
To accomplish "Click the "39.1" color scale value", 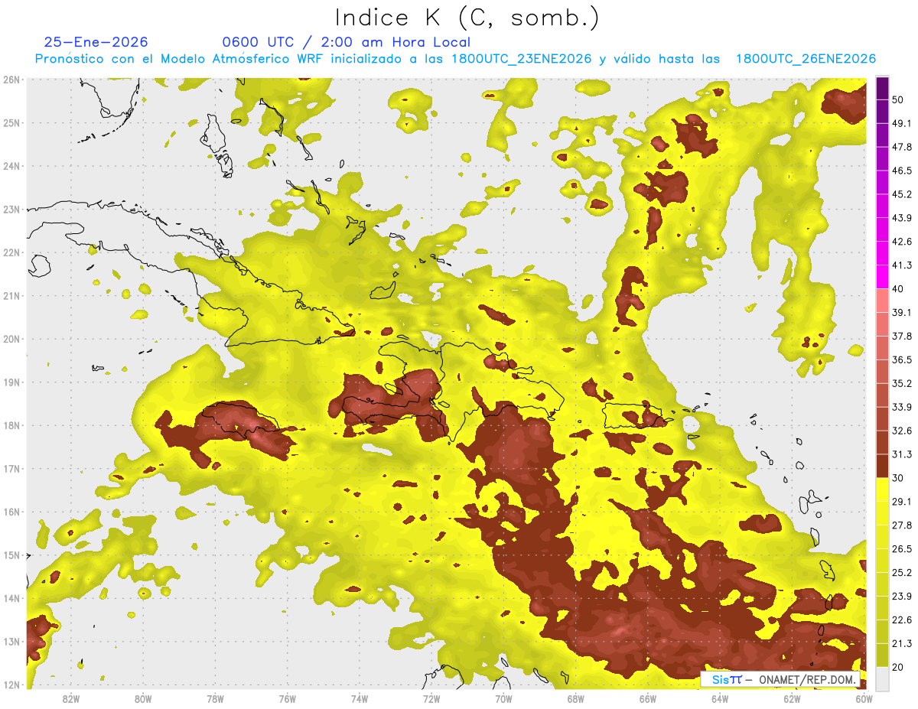I will tap(902, 312).
